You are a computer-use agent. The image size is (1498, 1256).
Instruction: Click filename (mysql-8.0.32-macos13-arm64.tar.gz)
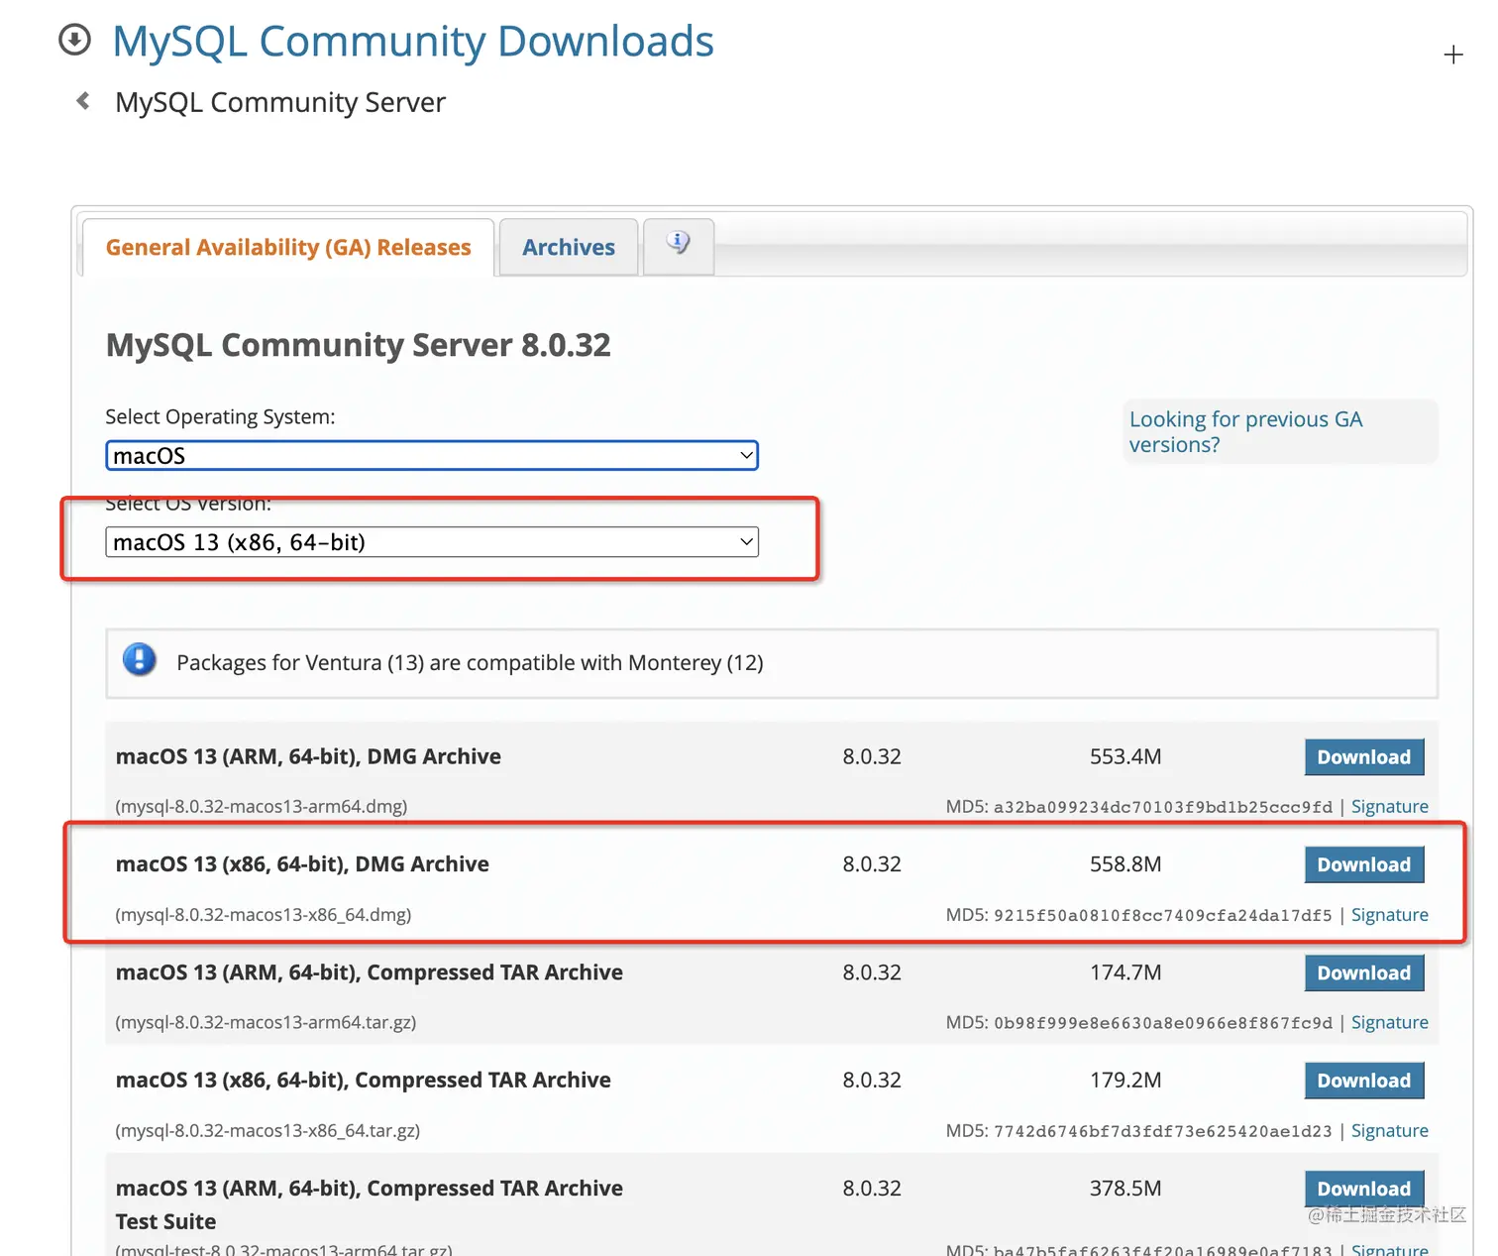(x=266, y=1023)
